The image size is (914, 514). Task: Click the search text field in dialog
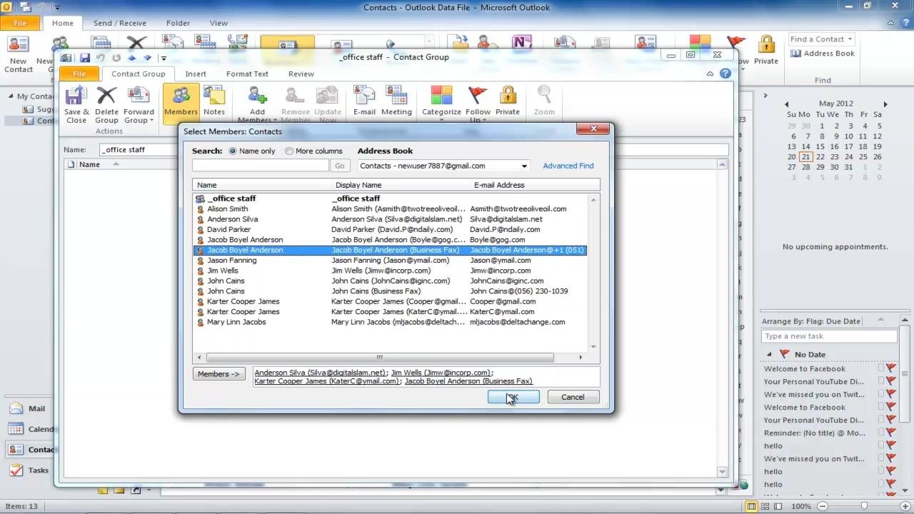[261, 166]
